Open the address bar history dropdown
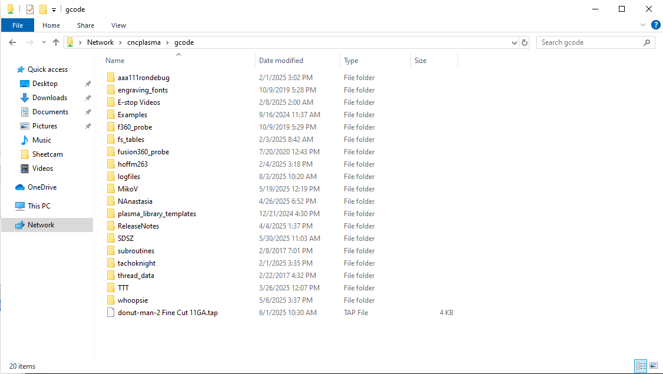Screen dimensions: 663x374 pos(514,42)
